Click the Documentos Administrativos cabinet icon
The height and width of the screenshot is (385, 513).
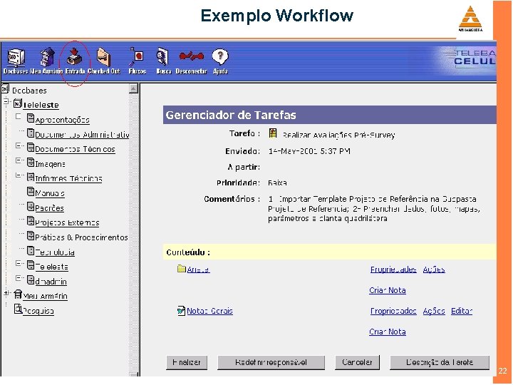(31, 133)
